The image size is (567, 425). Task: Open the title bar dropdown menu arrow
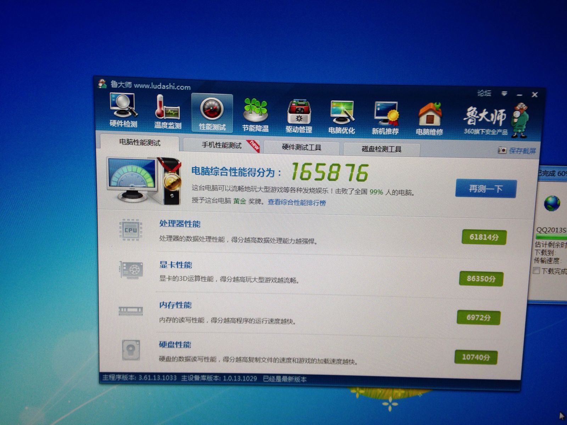pyautogui.click(x=504, y=93)
